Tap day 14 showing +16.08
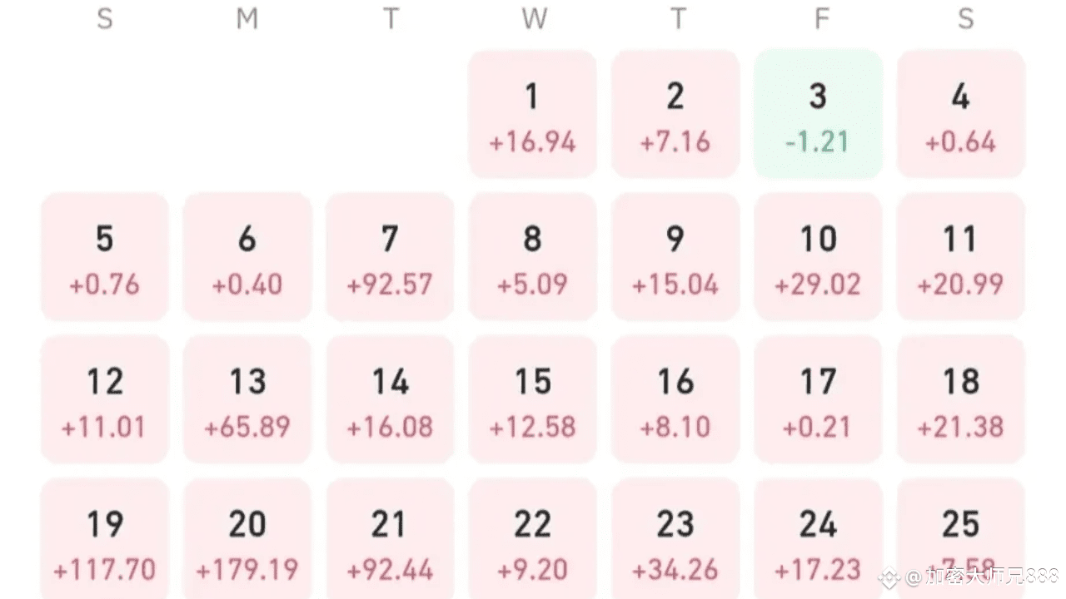Image resolution: width=1066 pixels, height=599 pixels. 390,399
